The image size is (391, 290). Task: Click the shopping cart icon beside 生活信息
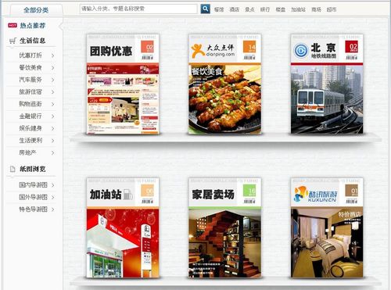click(13, 41)
